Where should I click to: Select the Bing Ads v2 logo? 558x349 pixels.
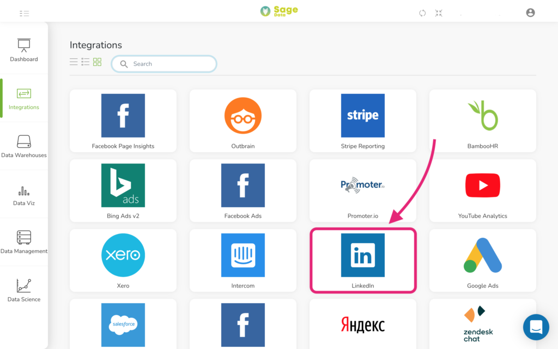(x=123, y=185)
